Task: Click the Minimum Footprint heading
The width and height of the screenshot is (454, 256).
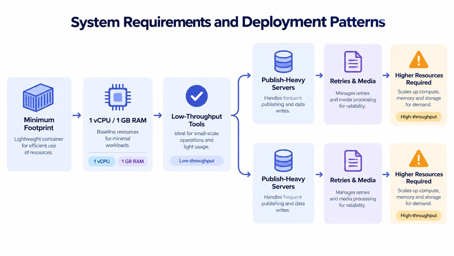Action: pos(39,124)
